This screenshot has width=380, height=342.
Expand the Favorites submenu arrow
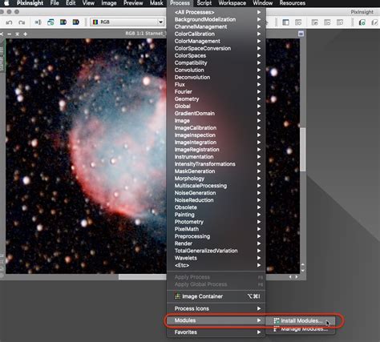pyautogui.click(x=259, y=332)
